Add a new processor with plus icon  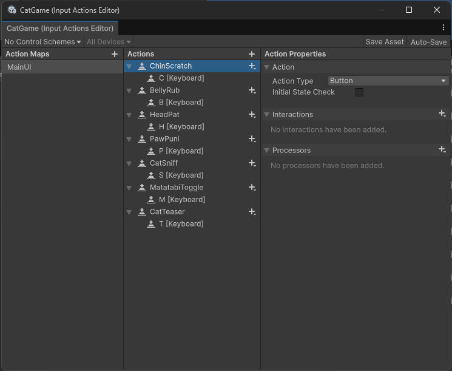(x=442, y=150)
